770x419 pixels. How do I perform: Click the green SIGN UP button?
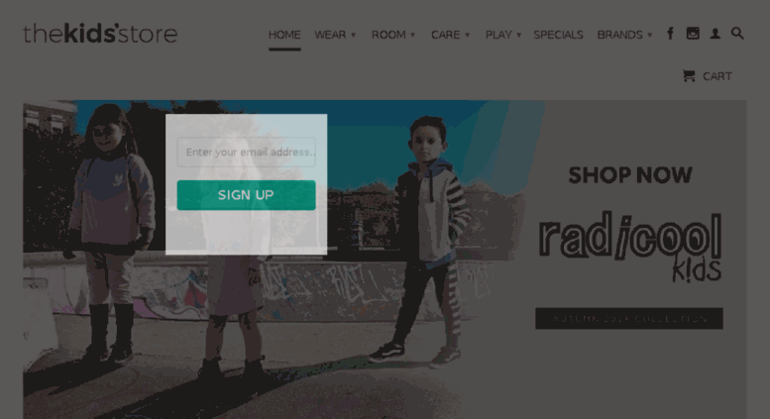coord(246,195)
